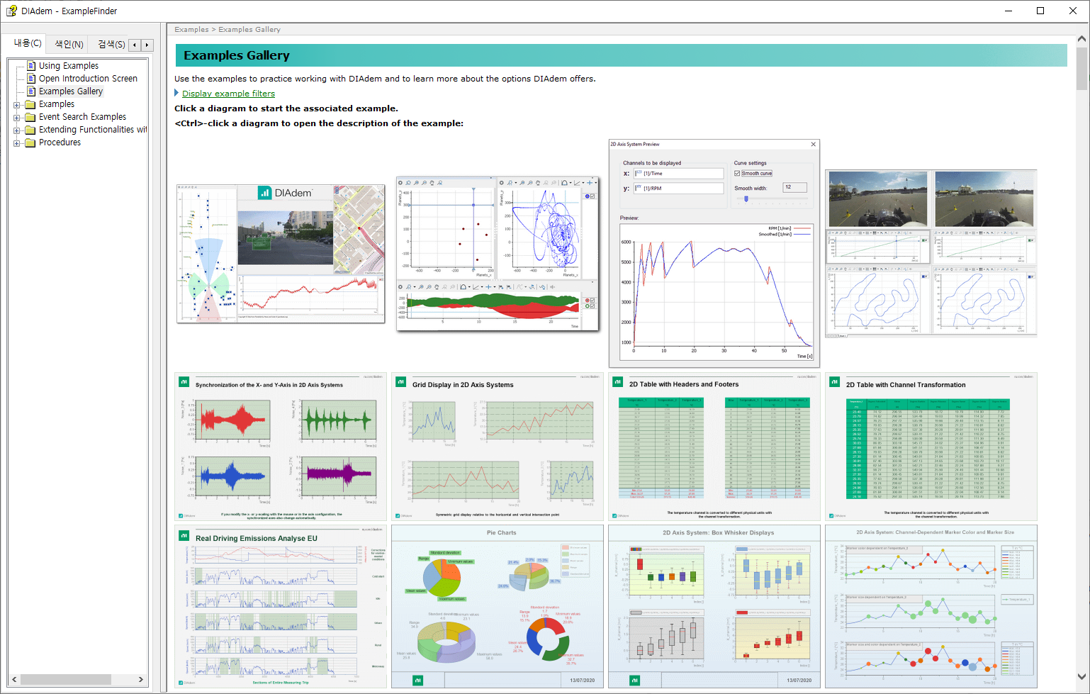Click the triangle beside Display example filters
Screen dimensions: 1090x694
[x=176, y=93]
